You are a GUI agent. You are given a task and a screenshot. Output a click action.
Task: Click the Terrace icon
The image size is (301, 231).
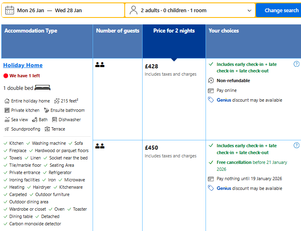pos(47,129)
